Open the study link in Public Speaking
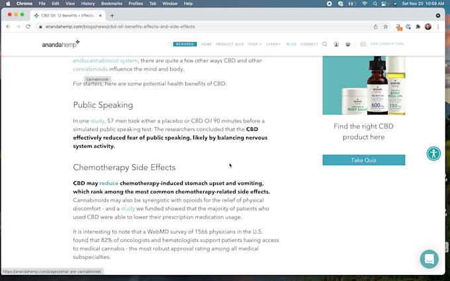The width and height of the screenshot is (450, 281). pos(97,121)
